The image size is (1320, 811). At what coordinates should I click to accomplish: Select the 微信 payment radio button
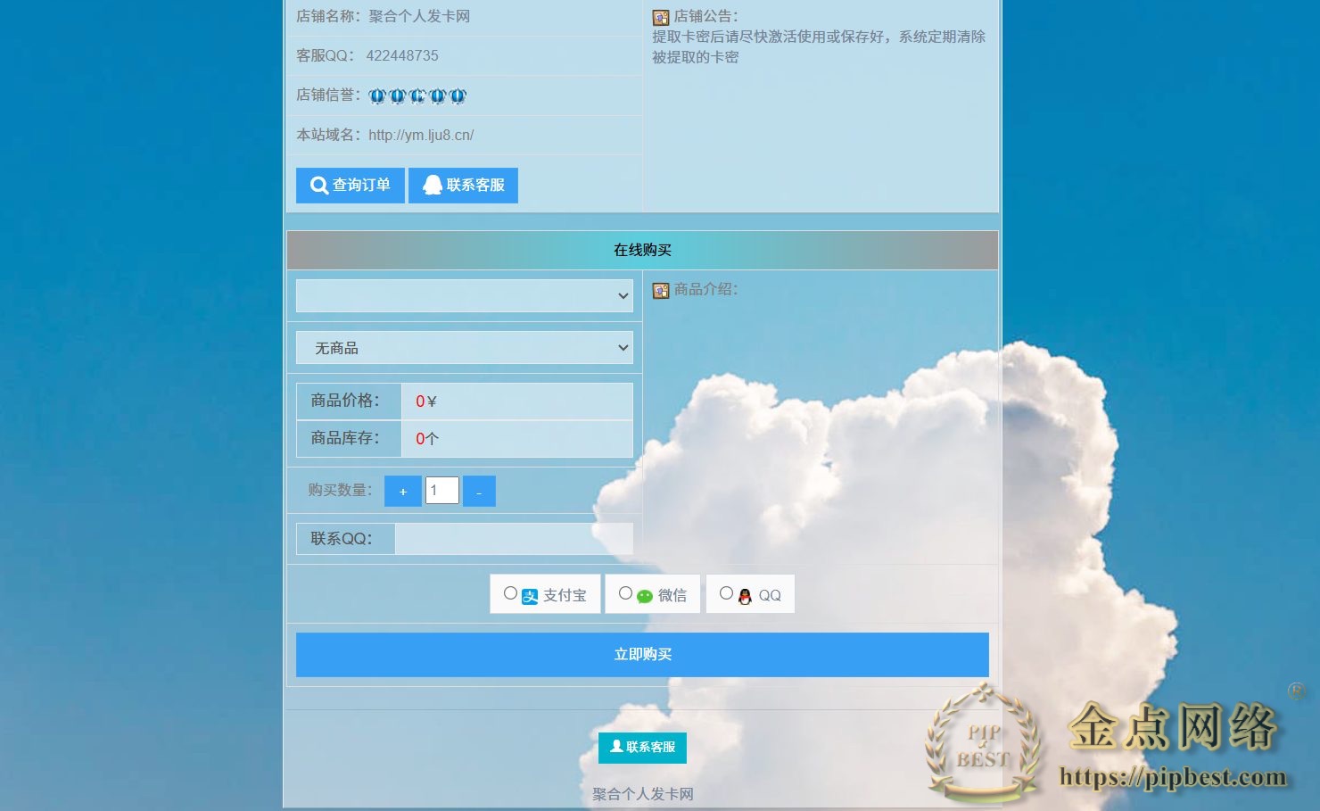[626, 592]
